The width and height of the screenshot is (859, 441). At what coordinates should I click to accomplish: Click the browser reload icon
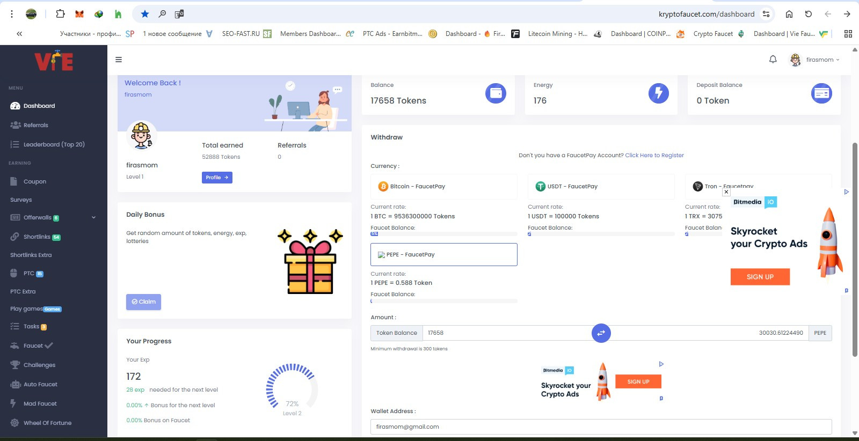[809, 14]
